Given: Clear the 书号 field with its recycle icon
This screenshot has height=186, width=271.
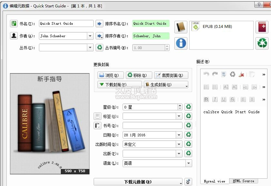Looking at the screenshot, I should [188, 126].
